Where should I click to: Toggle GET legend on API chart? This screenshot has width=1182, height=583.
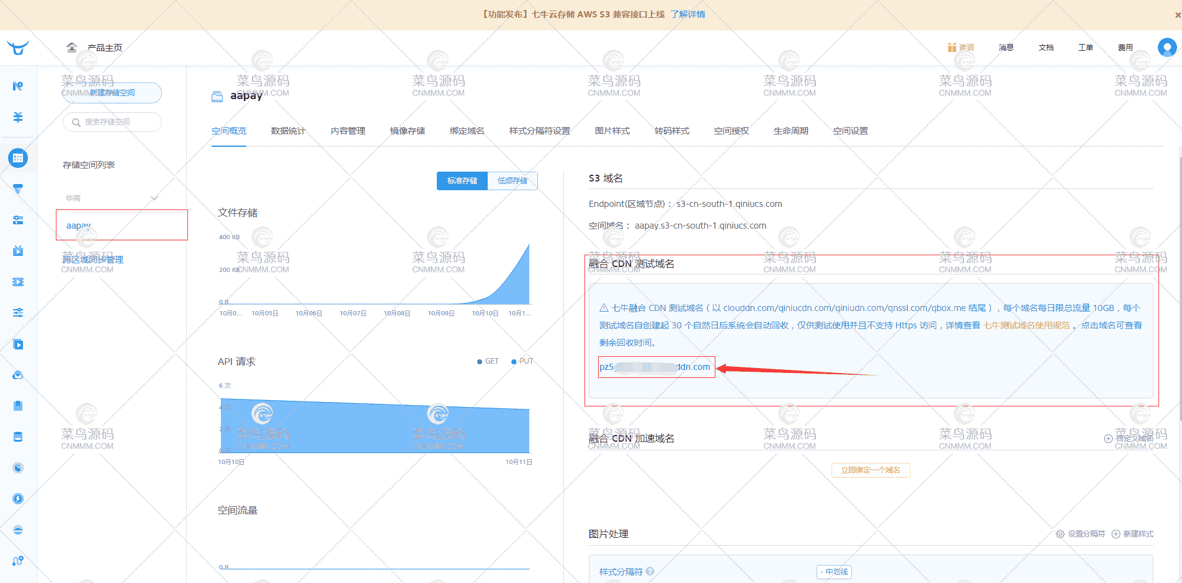click(x=488, y=361)
